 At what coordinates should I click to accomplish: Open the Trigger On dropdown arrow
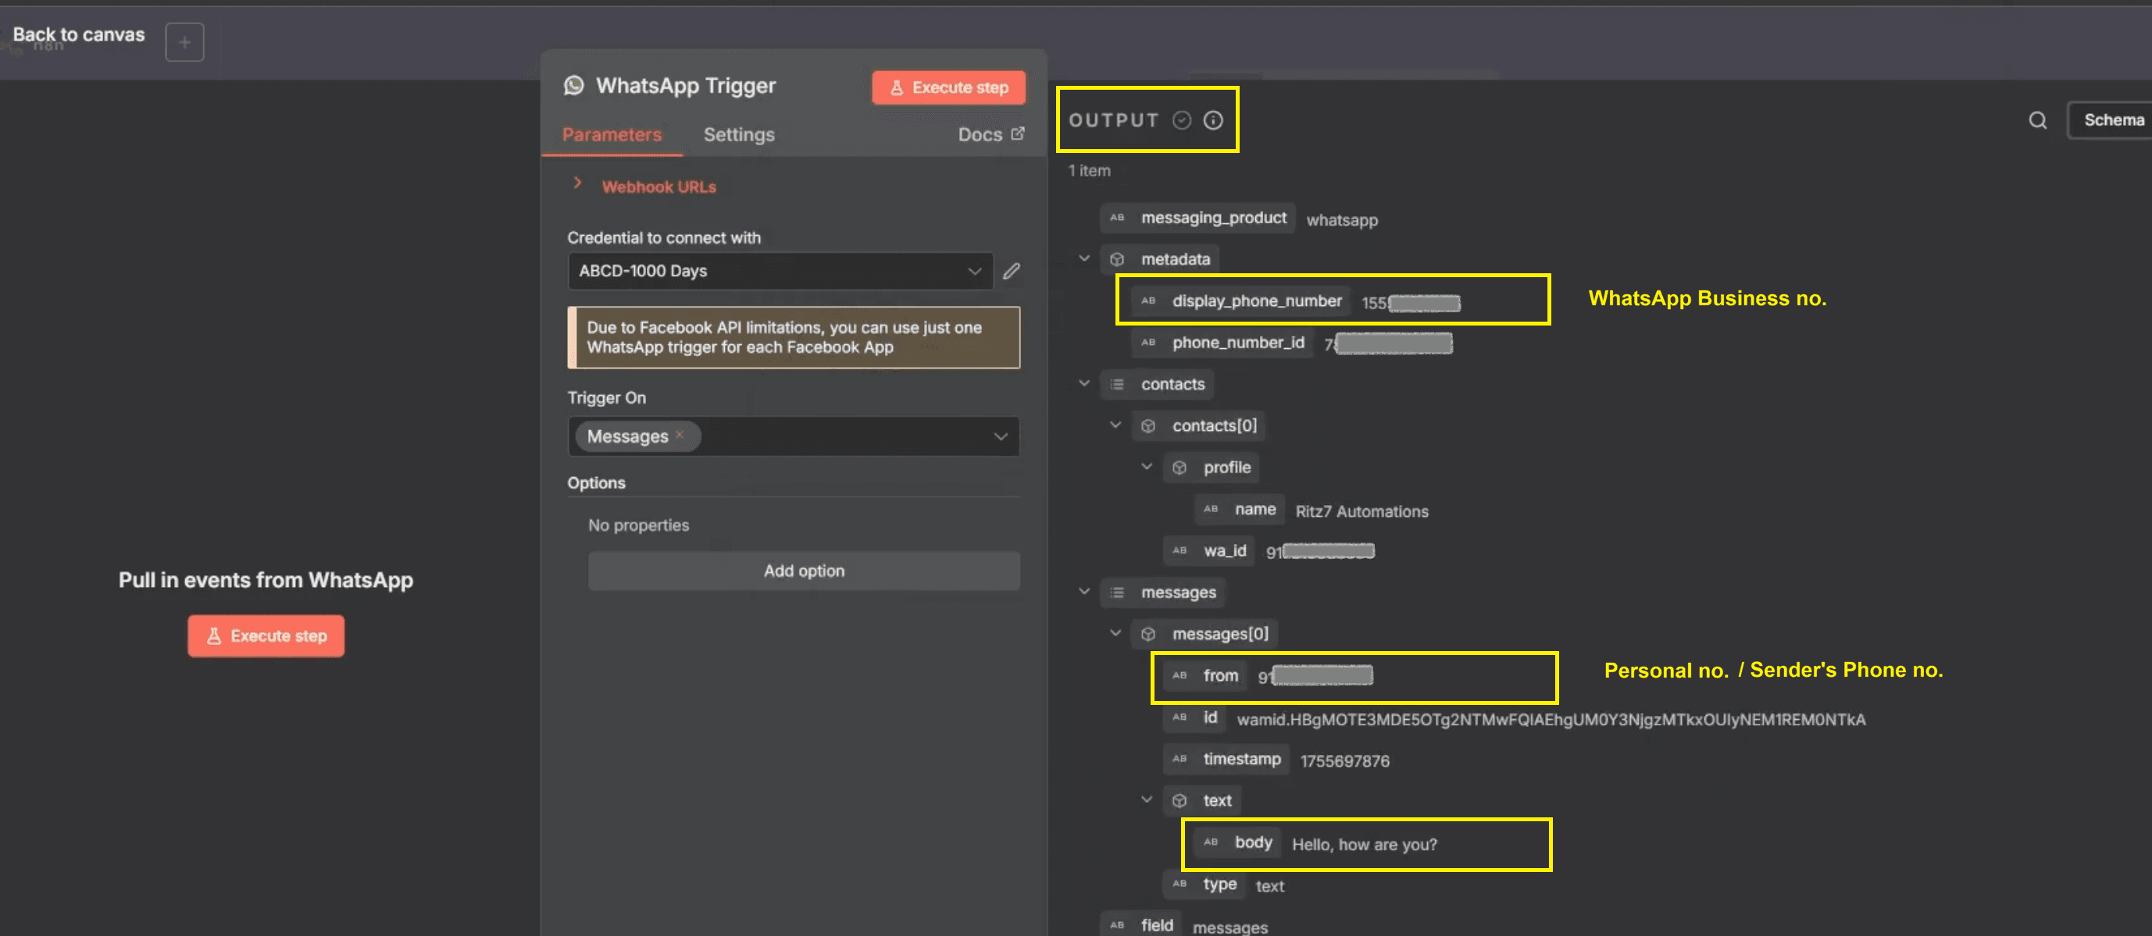(1000, 436)
